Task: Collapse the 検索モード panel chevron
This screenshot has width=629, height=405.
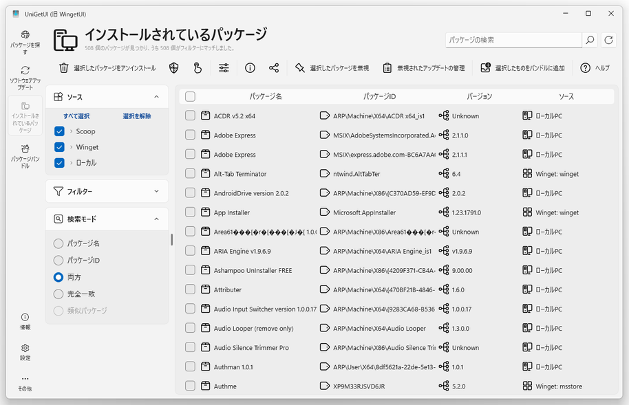Action: pos(156,219)
